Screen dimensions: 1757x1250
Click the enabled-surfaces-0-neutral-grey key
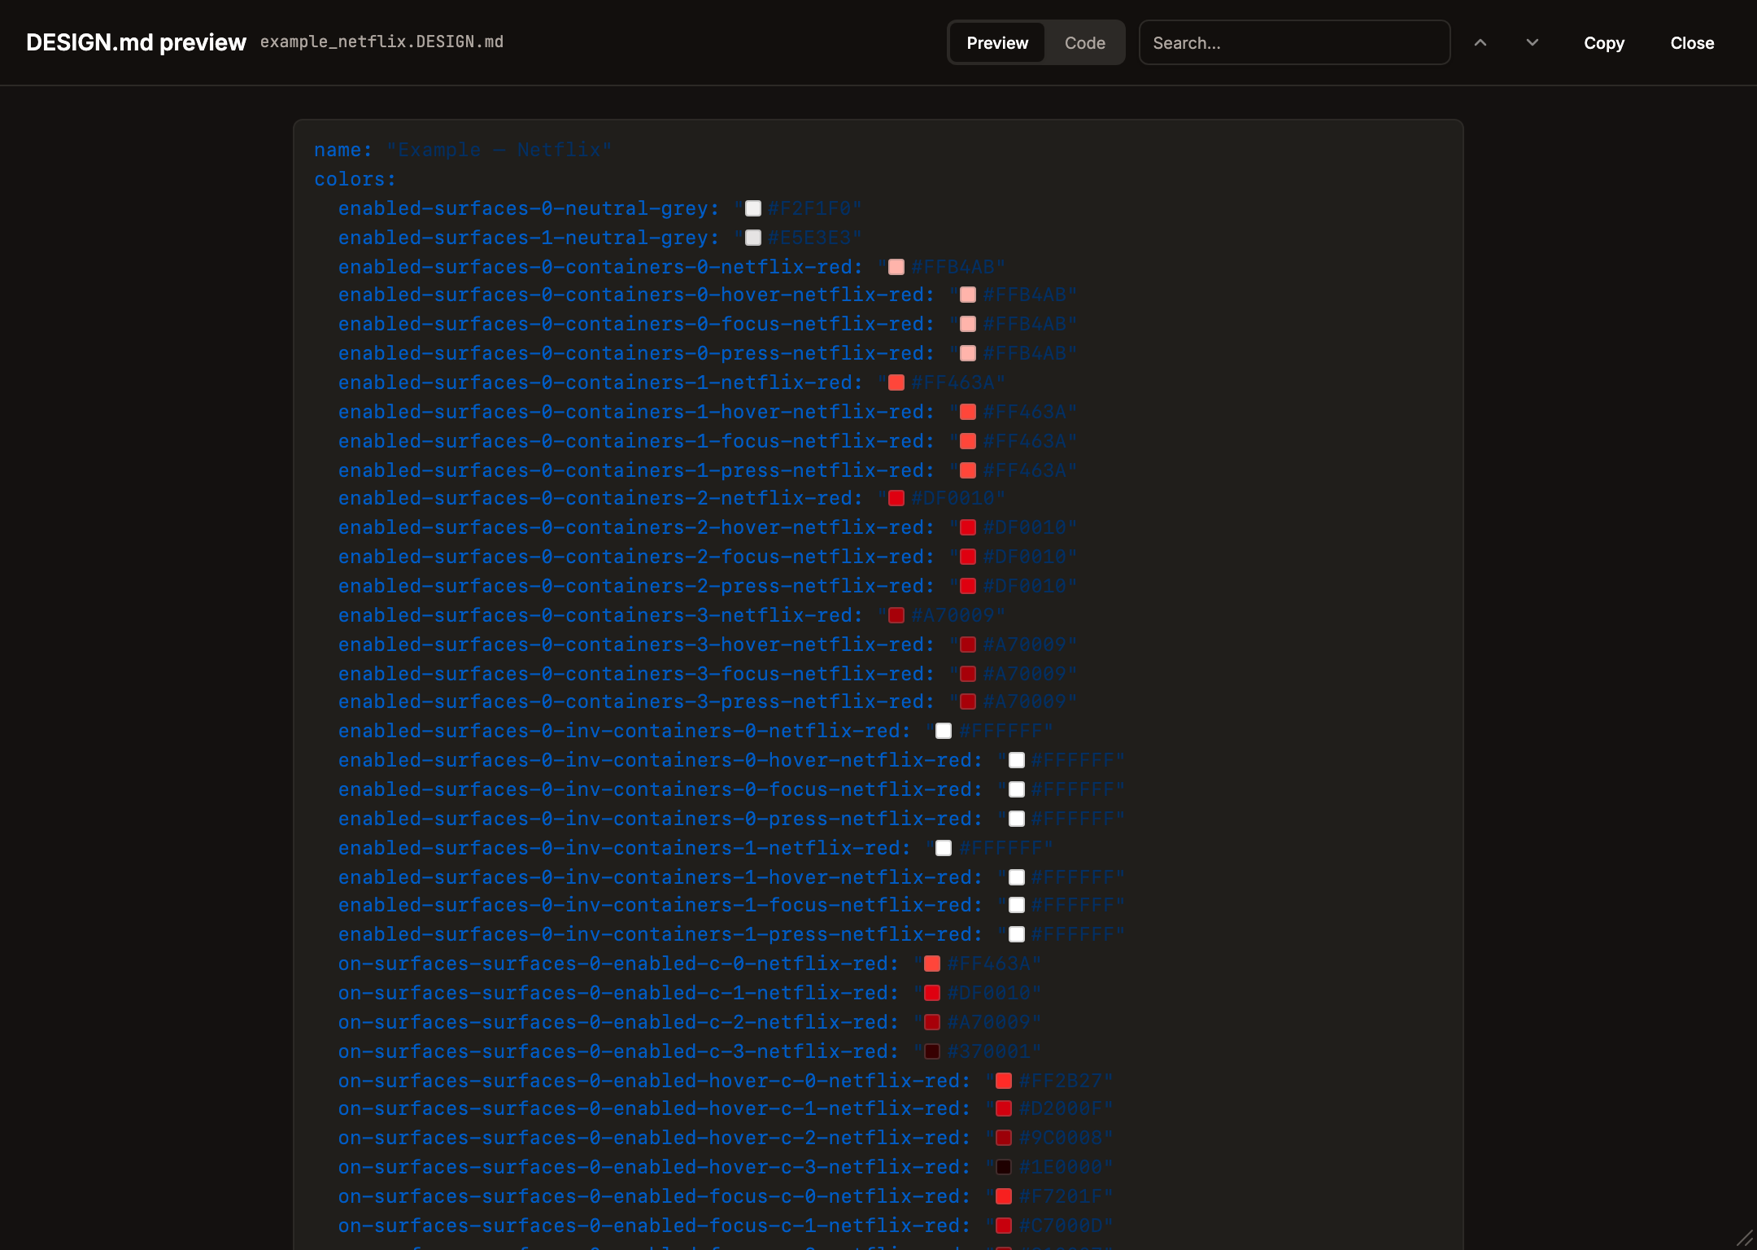(529, 209)
